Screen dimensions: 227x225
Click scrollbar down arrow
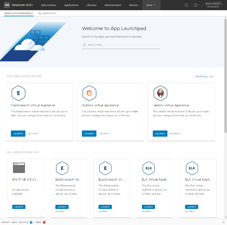pos(225,217)
